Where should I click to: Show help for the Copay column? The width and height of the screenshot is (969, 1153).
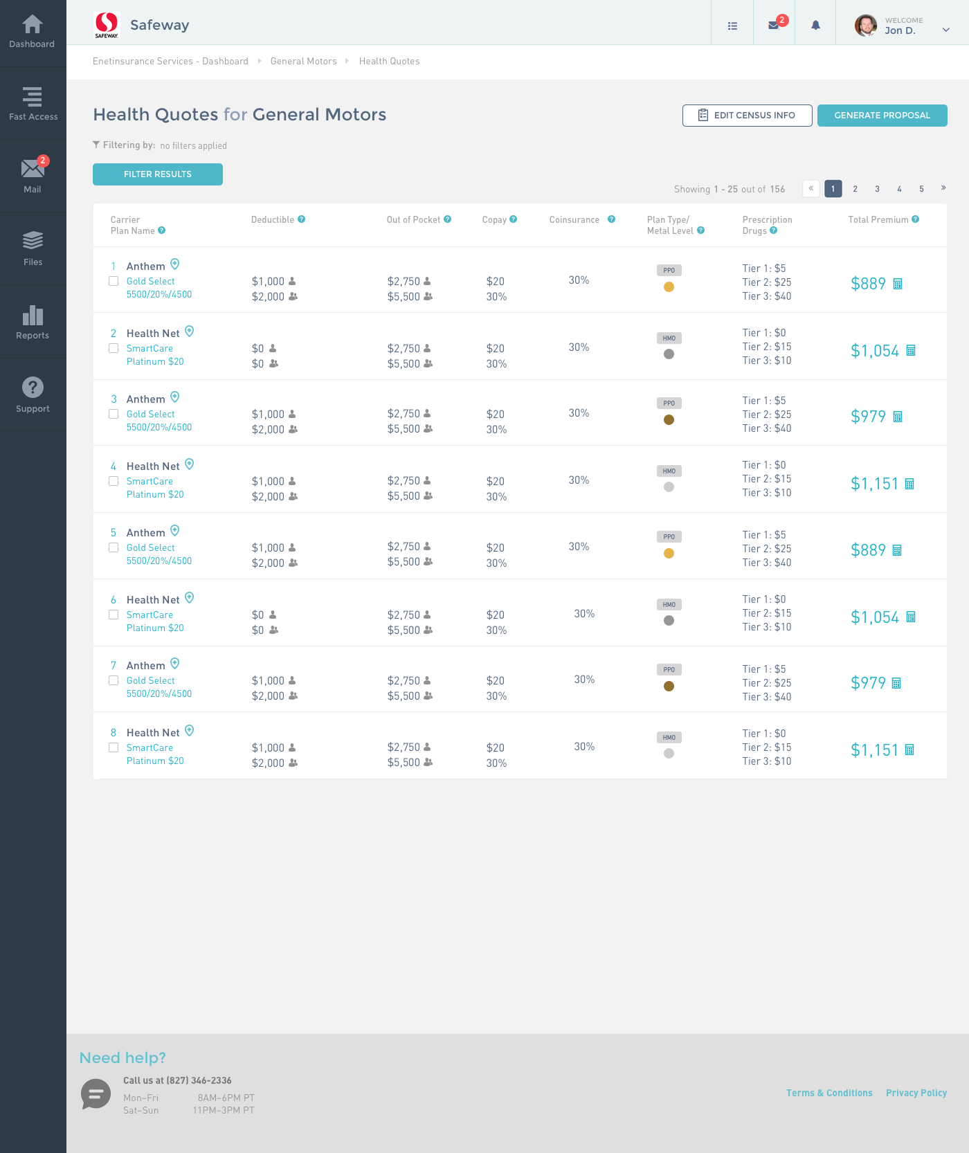pos(513,219)
